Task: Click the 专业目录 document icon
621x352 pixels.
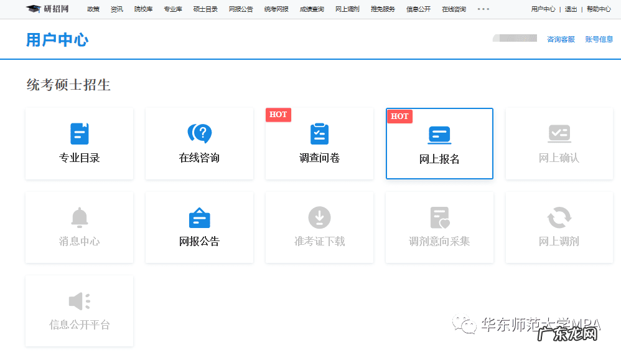Action: tap(80, 134)
